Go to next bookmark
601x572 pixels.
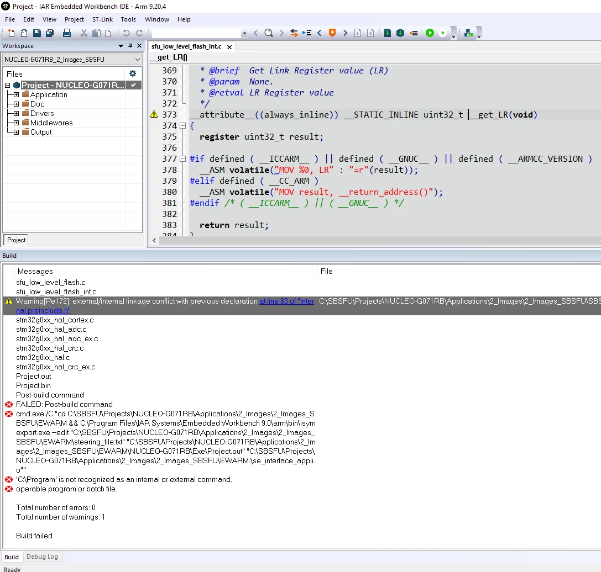pyautogui.click(x=345, y=33)
